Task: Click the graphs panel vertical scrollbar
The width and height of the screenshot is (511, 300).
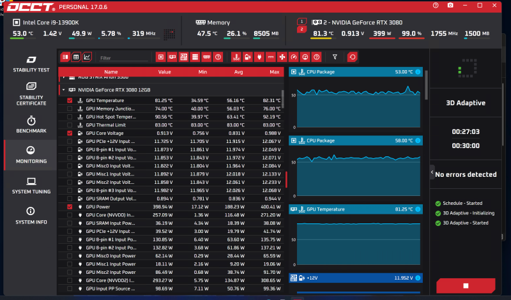Action: point(426,85)
